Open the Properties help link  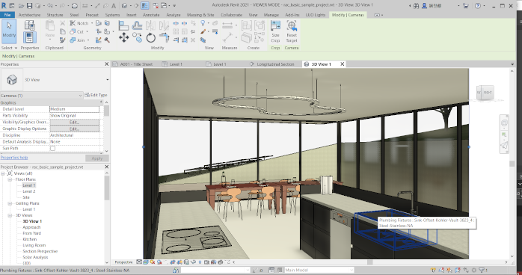(14, 158)
